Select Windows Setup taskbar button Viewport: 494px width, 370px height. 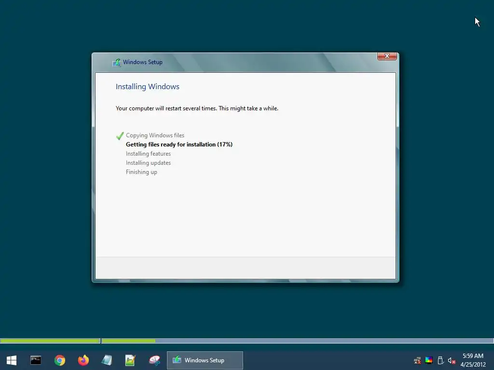205,360
